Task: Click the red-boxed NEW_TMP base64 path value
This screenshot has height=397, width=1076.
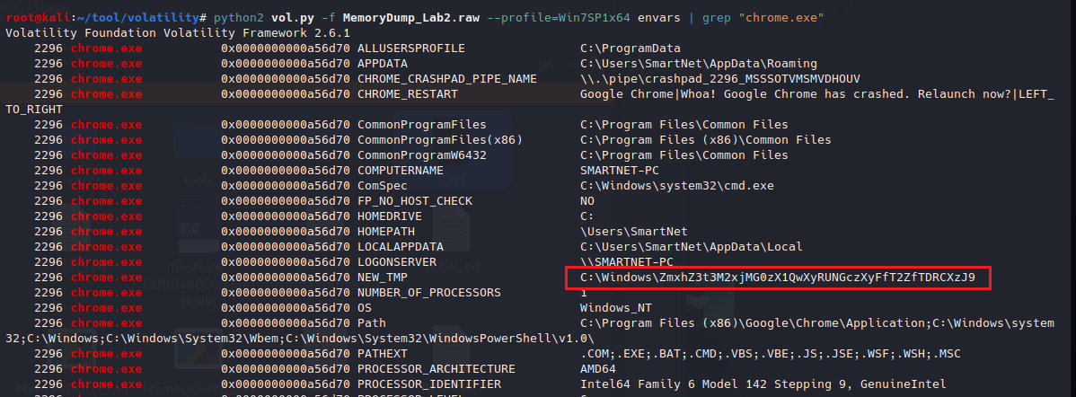Action: (x=778, y=278)
